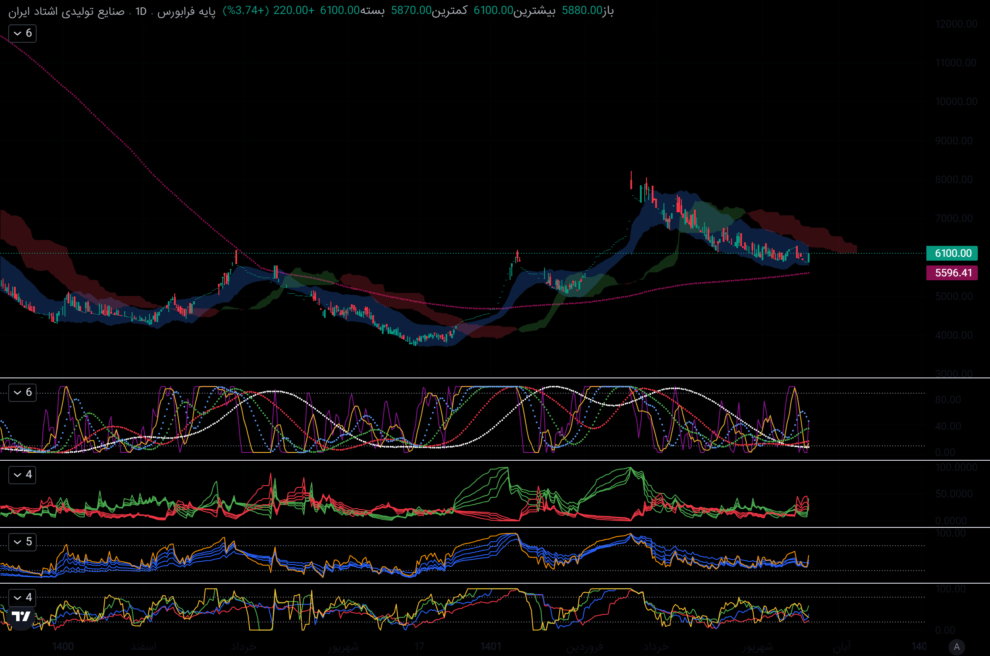990x656 pixels.
Task: Expand the bottom pane's 4 indicators legend
Action: point(22,598)
